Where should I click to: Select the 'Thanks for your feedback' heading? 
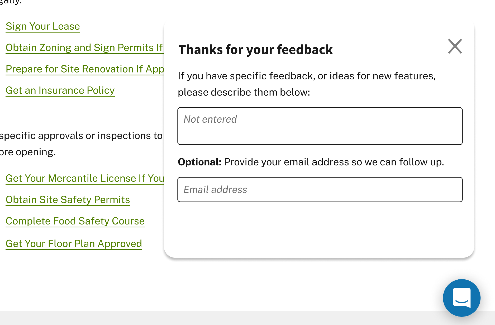point(255,49)
